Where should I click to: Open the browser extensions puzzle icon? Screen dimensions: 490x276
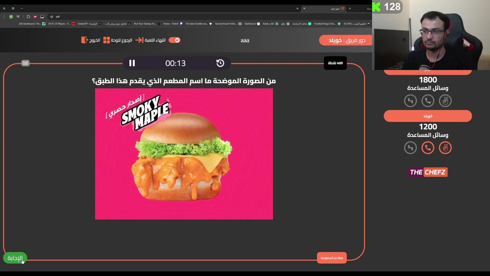[28, 16]
